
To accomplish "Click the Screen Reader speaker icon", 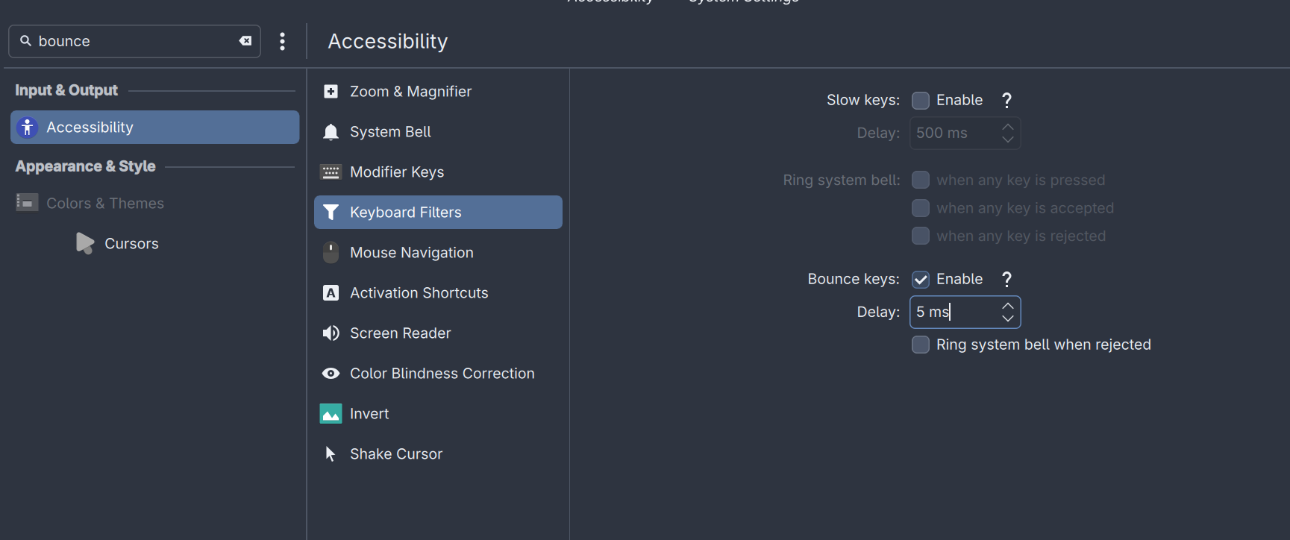I will click(331, 333).
